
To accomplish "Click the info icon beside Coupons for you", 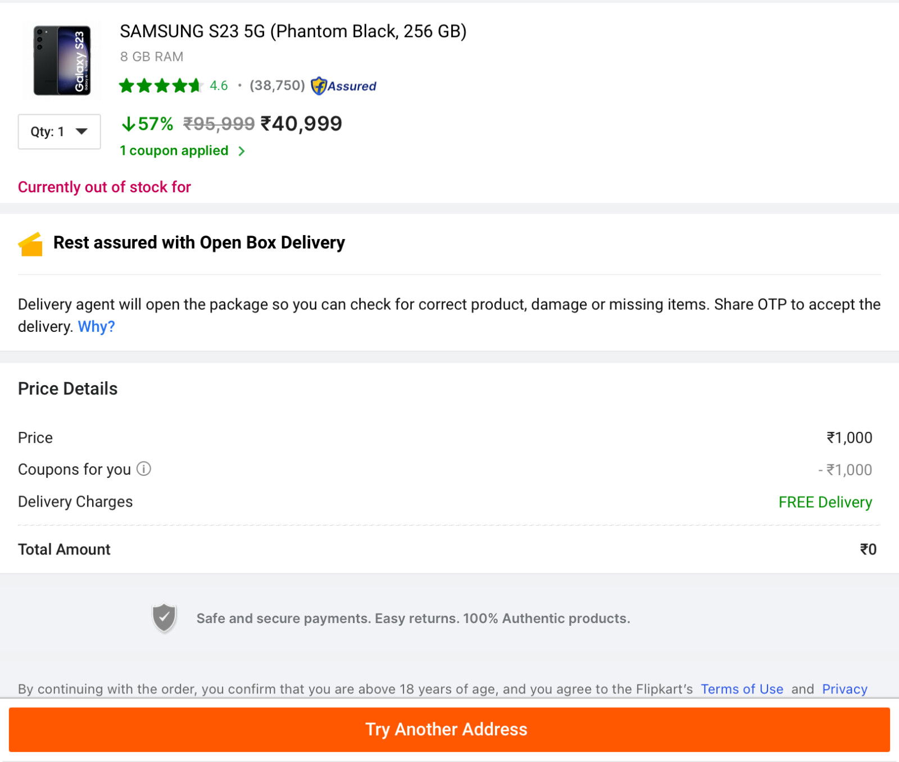I will [x=144, y=469].
